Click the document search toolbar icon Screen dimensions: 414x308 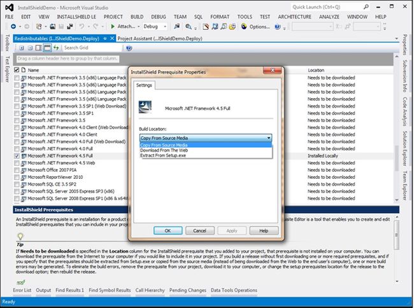224,26
